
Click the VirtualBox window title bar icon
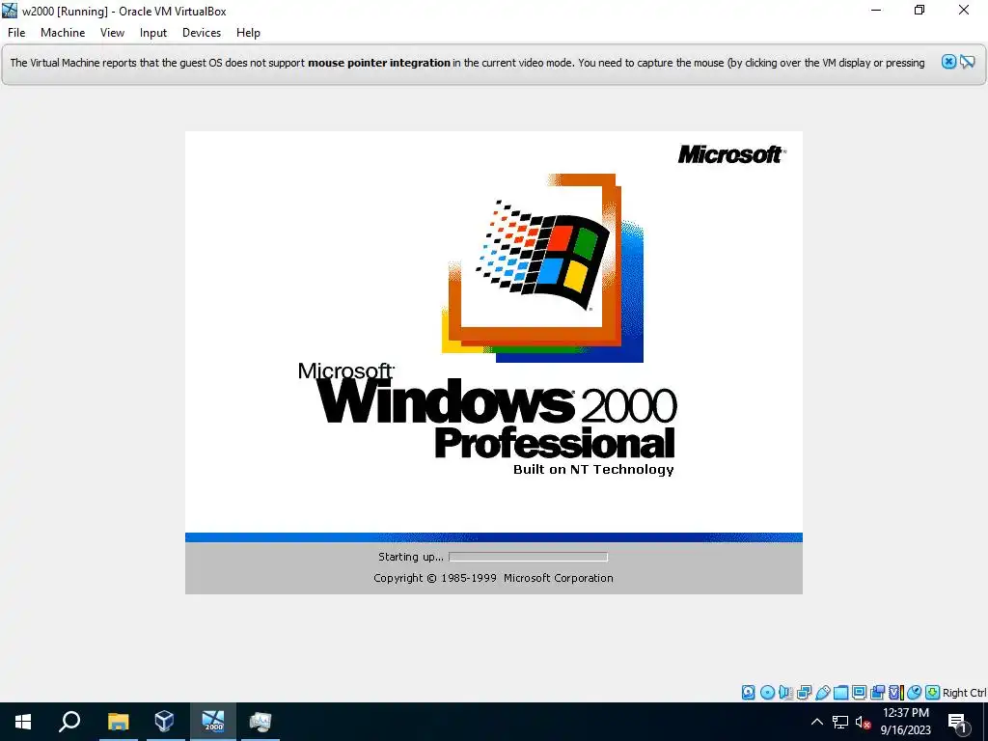[x=10, y=10]
